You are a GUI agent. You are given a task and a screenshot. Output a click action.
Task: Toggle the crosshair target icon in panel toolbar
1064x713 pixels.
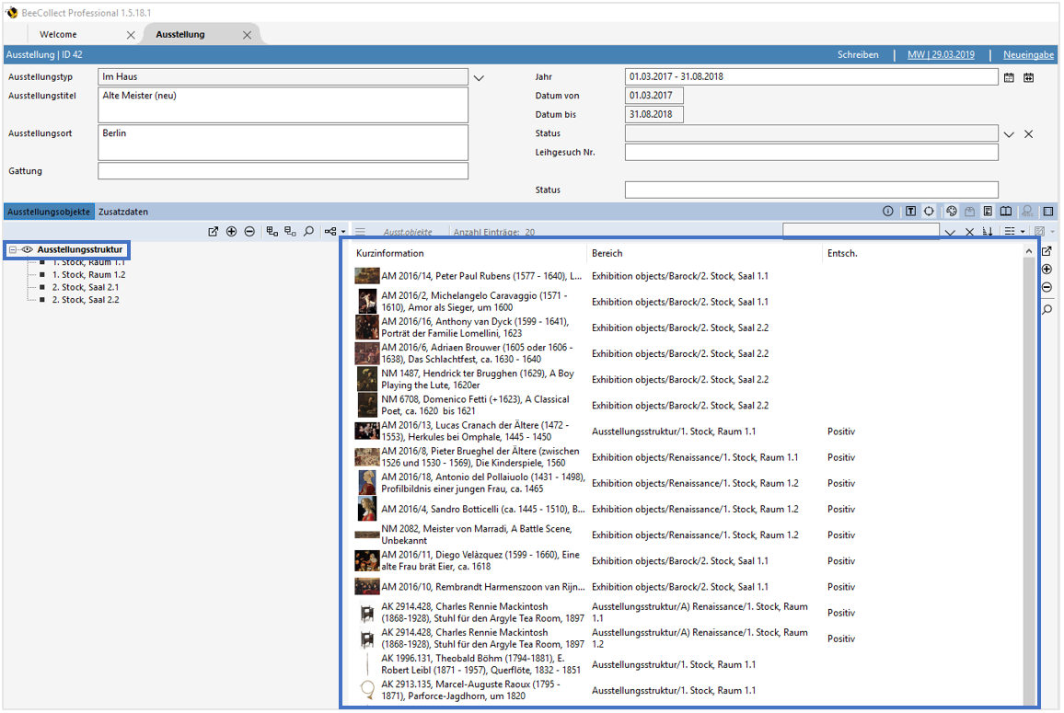click(930, 212)
